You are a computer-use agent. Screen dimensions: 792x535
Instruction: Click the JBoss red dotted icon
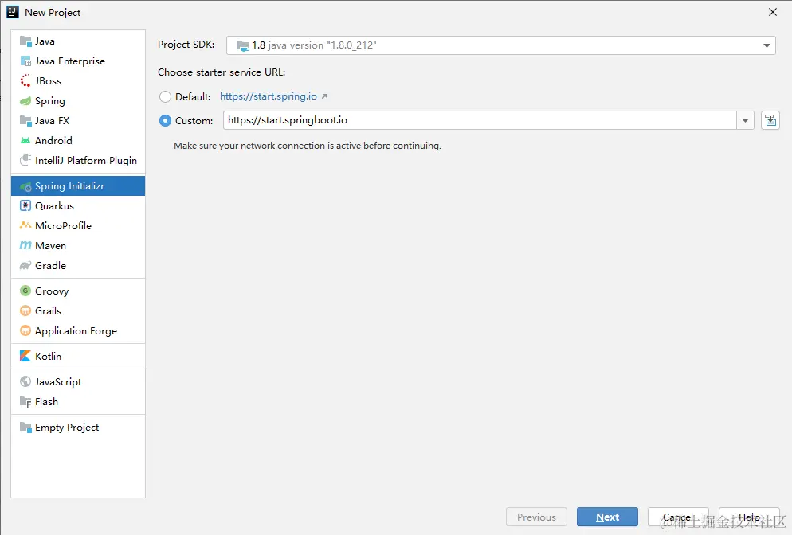[25, 80]
